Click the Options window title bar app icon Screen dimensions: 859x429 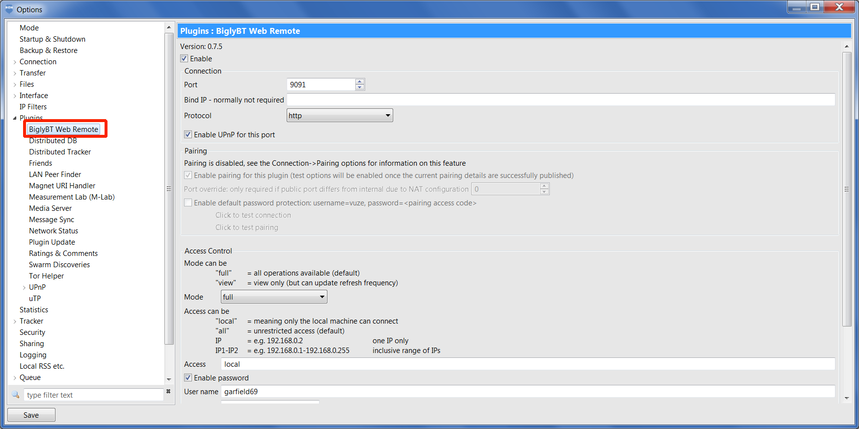tap(9, 9)
